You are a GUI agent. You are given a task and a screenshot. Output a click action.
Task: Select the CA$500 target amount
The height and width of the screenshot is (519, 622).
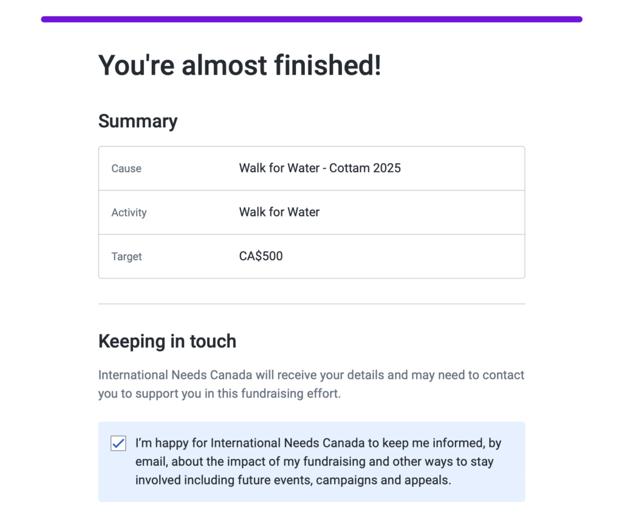[x=261, y=256]
